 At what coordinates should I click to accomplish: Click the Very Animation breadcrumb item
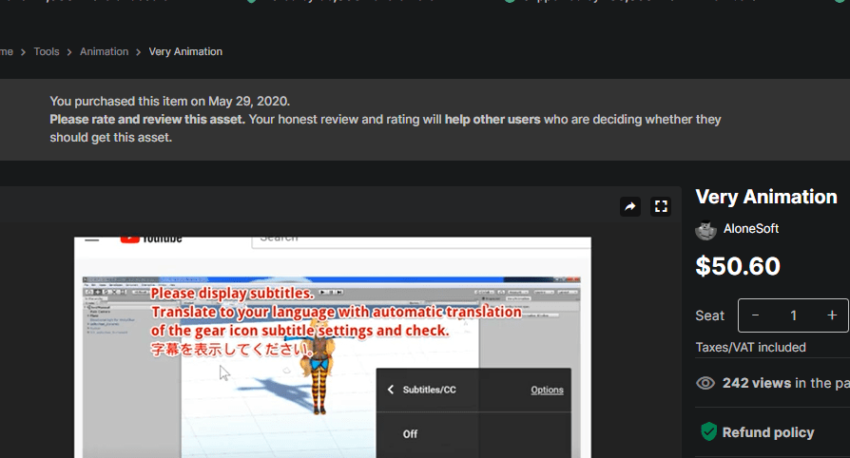(x=185, y=51)
